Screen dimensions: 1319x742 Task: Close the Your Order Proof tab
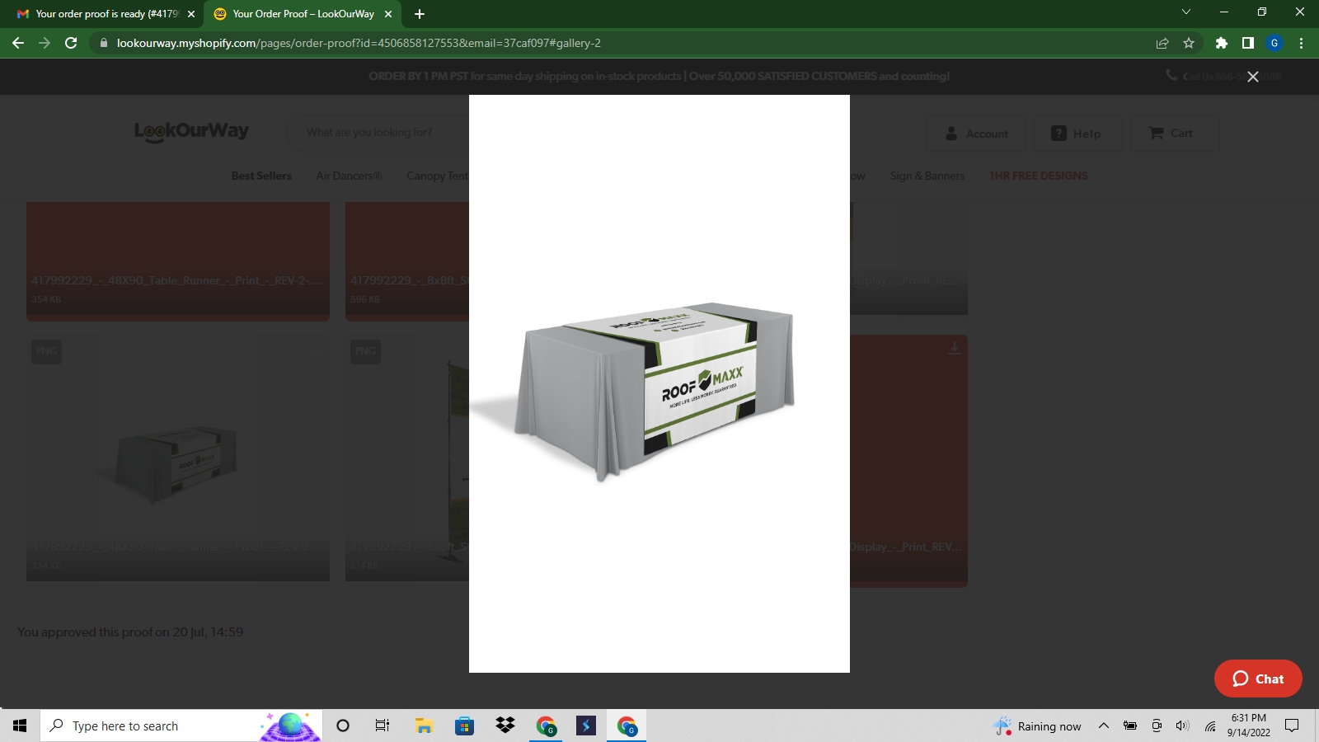pyautogui.click(x=388, y=14)
